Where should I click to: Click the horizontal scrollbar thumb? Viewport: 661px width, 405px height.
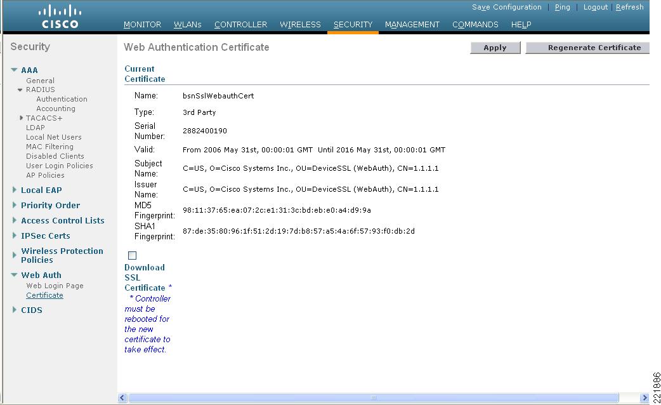coord(374,397)
